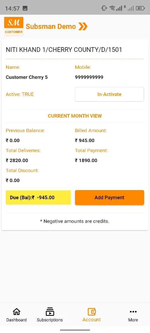150x333 pixels.
Task: Tap the SM Customer logo icon
Action: pyautogui.click(x=14, y=26)
